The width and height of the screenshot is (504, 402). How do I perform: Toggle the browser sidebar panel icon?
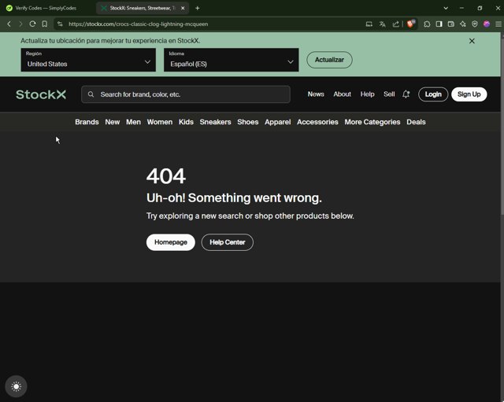point(439,24)
